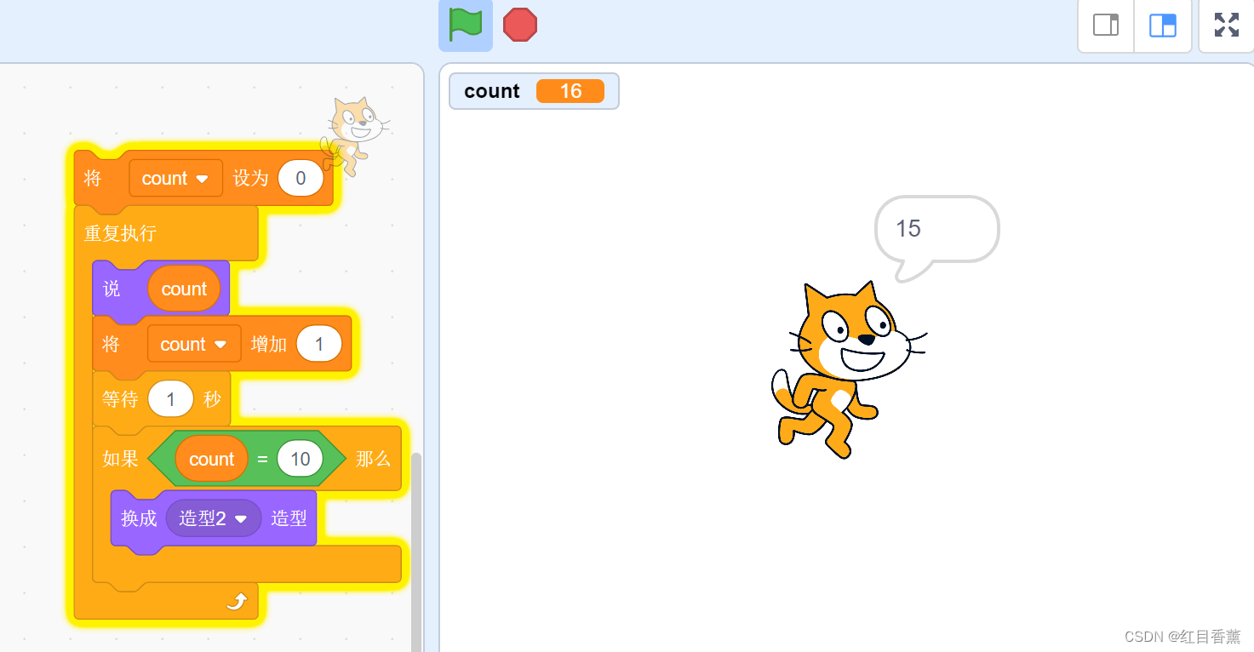
Task: Click the 如果 那么 if block
Action: click(119, 459)
